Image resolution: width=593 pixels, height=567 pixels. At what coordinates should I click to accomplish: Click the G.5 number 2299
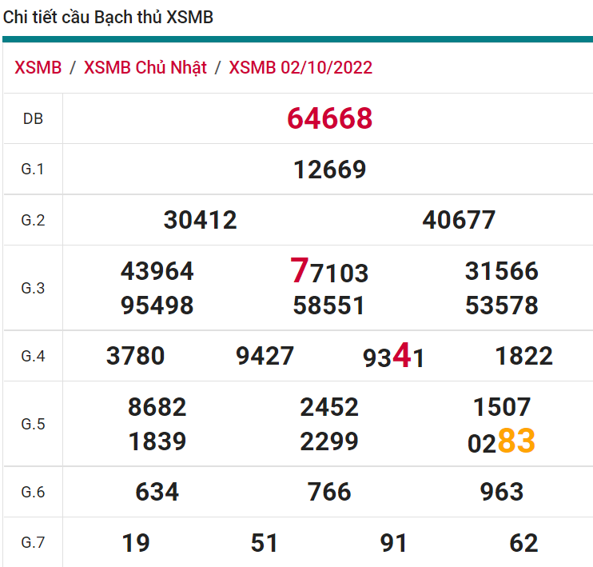(x=329, y=441)
